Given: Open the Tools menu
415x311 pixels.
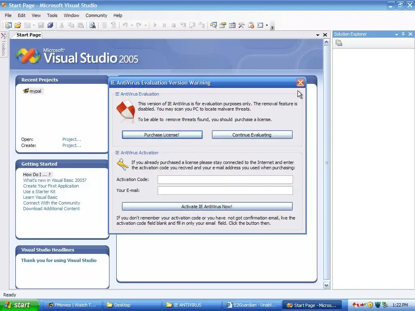Looking at the screenshot, I should (x=52, y=15).
